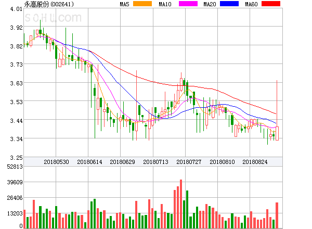Image resolution: width=312 pixels, height=229 pixels.
Task: Click the 39609 volume axis label
Action: (15, 182)
